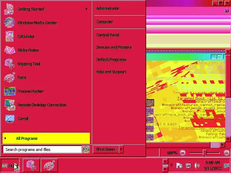
Task: Click the Windows Media Center icon
Action: click(9, 22)
